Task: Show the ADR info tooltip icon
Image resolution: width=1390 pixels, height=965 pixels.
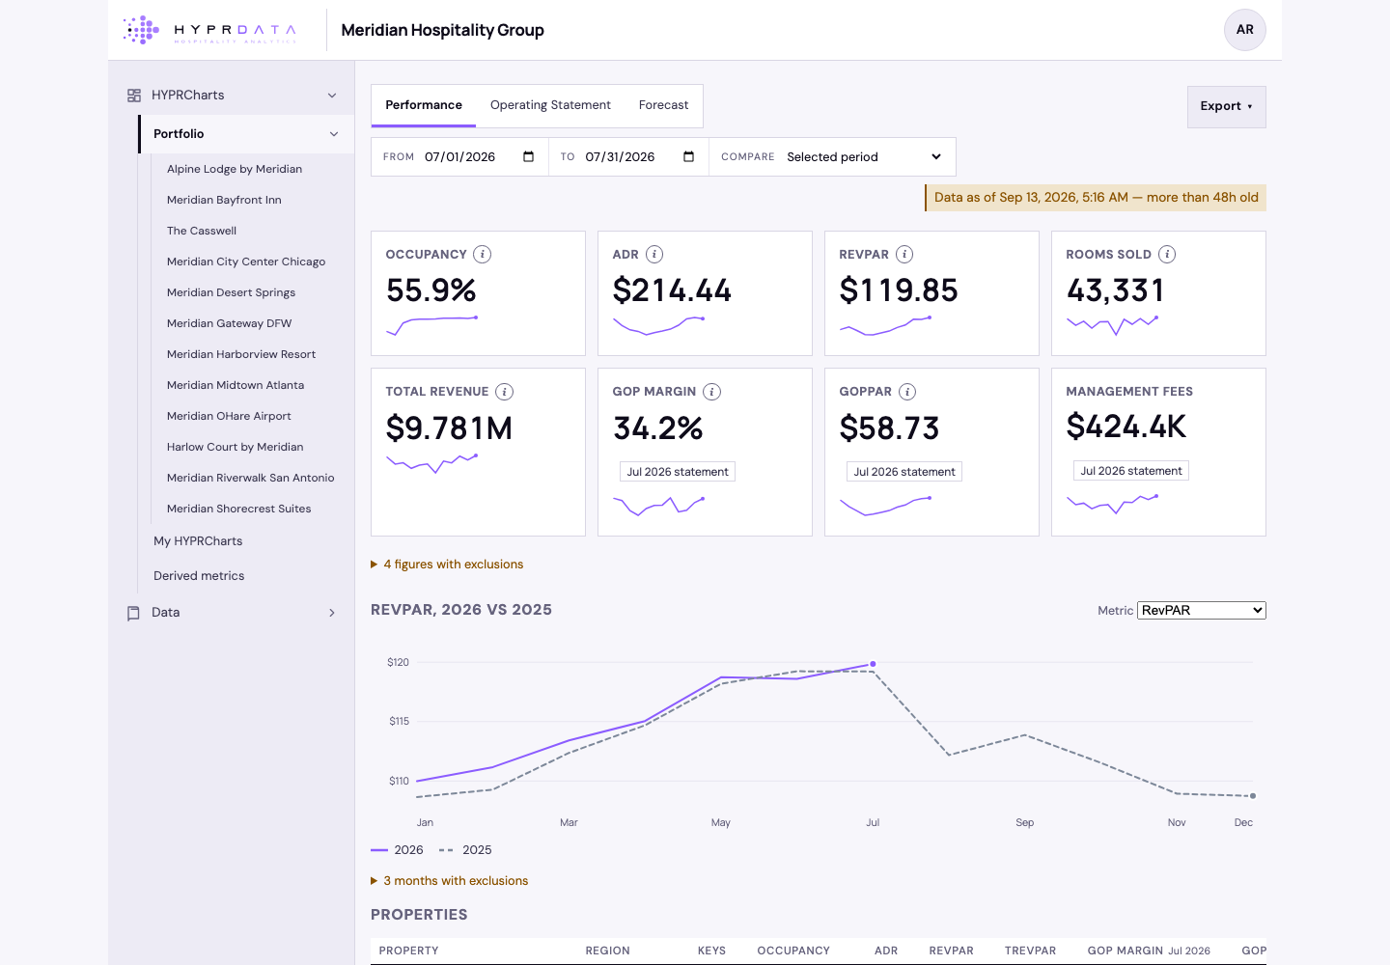Action: point(654,255)
